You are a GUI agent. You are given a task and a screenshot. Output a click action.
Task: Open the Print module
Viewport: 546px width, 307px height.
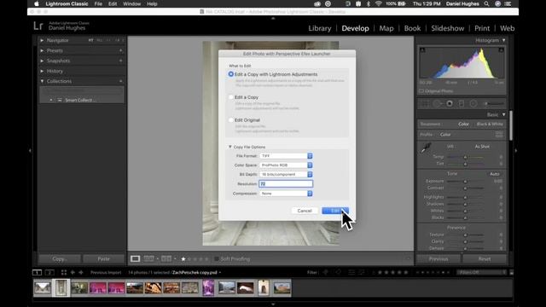coord(482,28)
